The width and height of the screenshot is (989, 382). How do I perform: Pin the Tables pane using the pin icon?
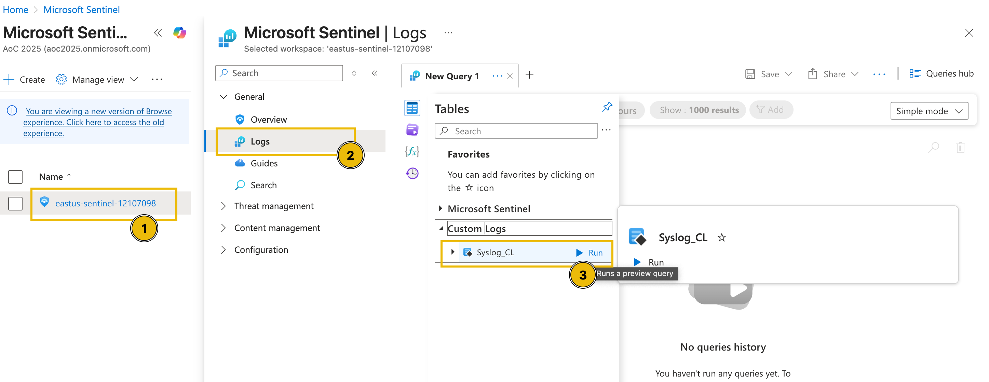tap(607, 107)
